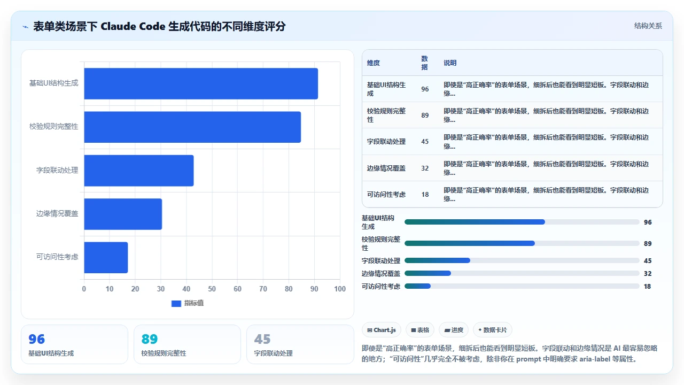Image resolution: width=684 pixels, height=385 pixels.
Task: Click the lightning icon beside the page title
Action: click(25, 27)
